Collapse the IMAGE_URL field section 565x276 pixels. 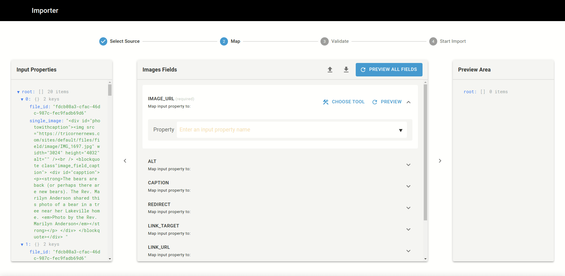click(x=408, y=102)
